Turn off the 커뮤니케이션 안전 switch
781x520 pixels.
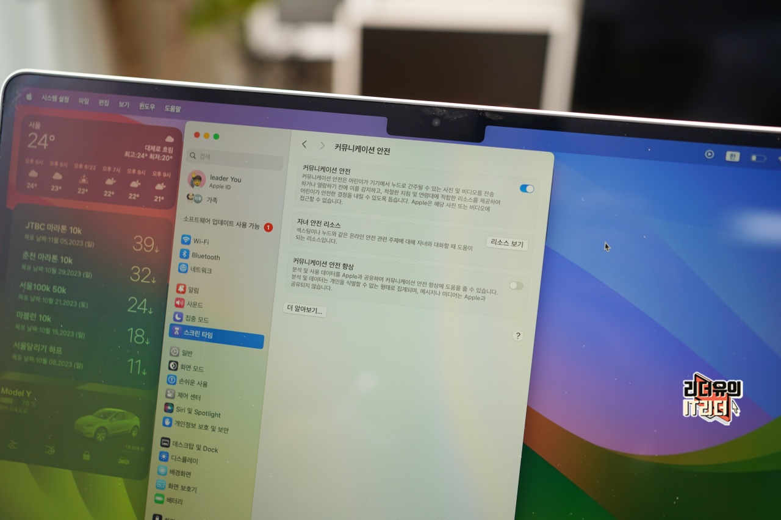click(x=527, y=189)
